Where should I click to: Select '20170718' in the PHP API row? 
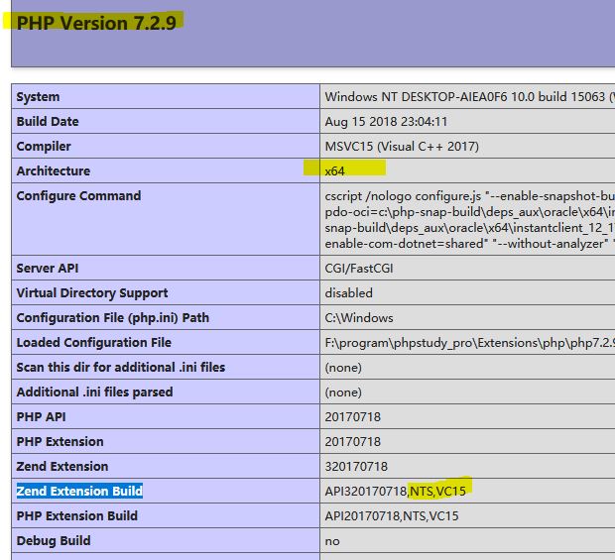pyautogui.click(x=352, y=417)
